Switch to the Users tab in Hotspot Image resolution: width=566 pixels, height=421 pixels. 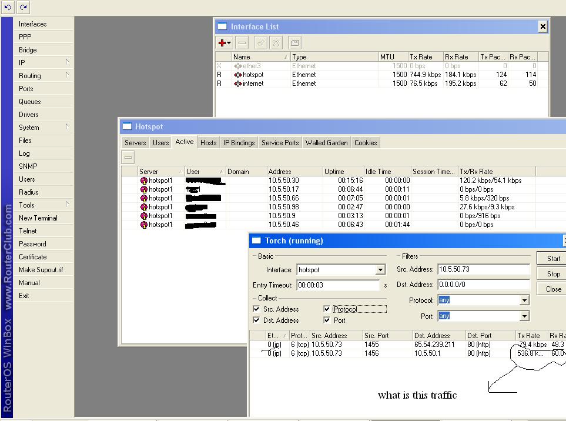[160, 143]
